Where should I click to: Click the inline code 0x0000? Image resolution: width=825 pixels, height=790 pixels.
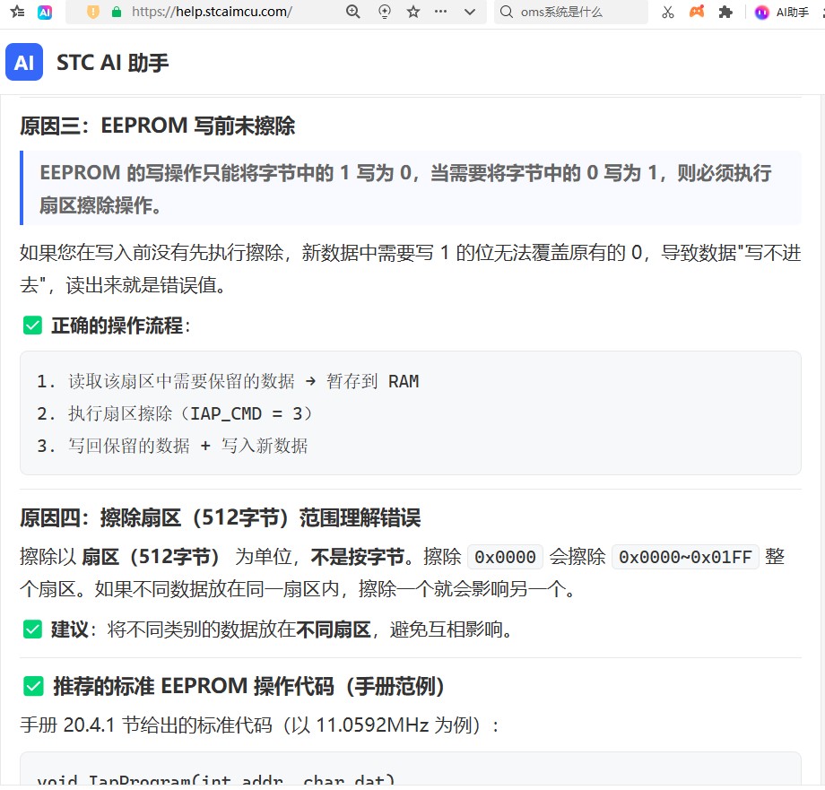pos(505,557)
